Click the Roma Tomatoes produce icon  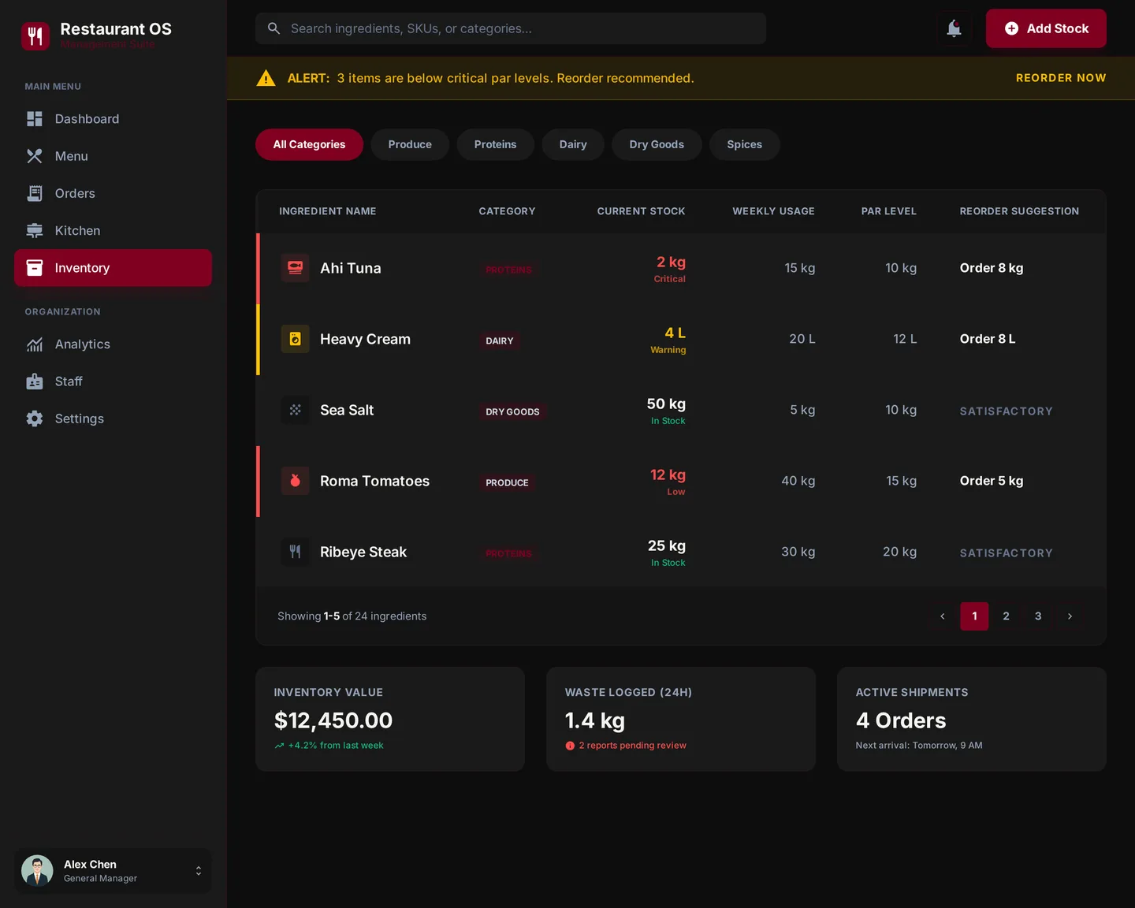[295, 481]
